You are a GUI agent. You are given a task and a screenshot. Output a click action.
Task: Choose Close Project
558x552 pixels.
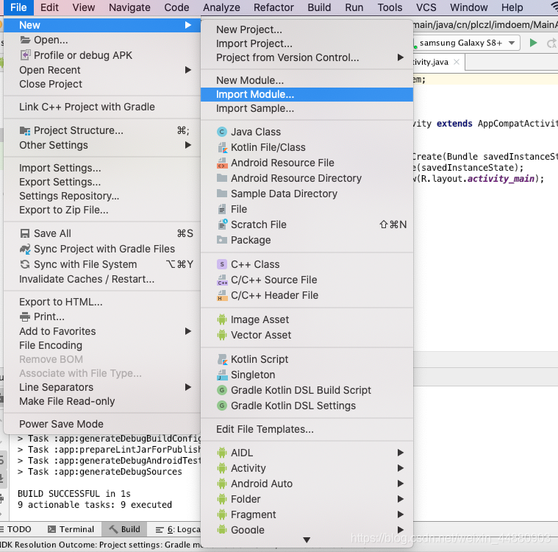[102, 84]
